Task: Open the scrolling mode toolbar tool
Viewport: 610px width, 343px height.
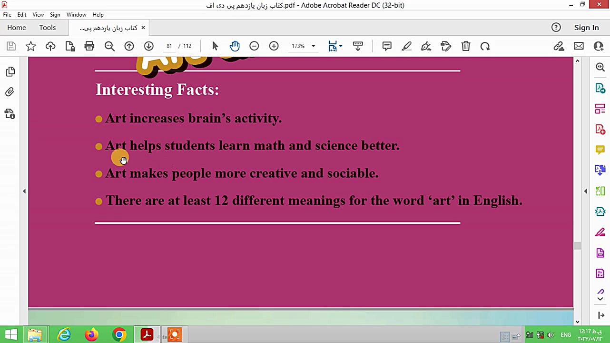Action: coord(358,46)
